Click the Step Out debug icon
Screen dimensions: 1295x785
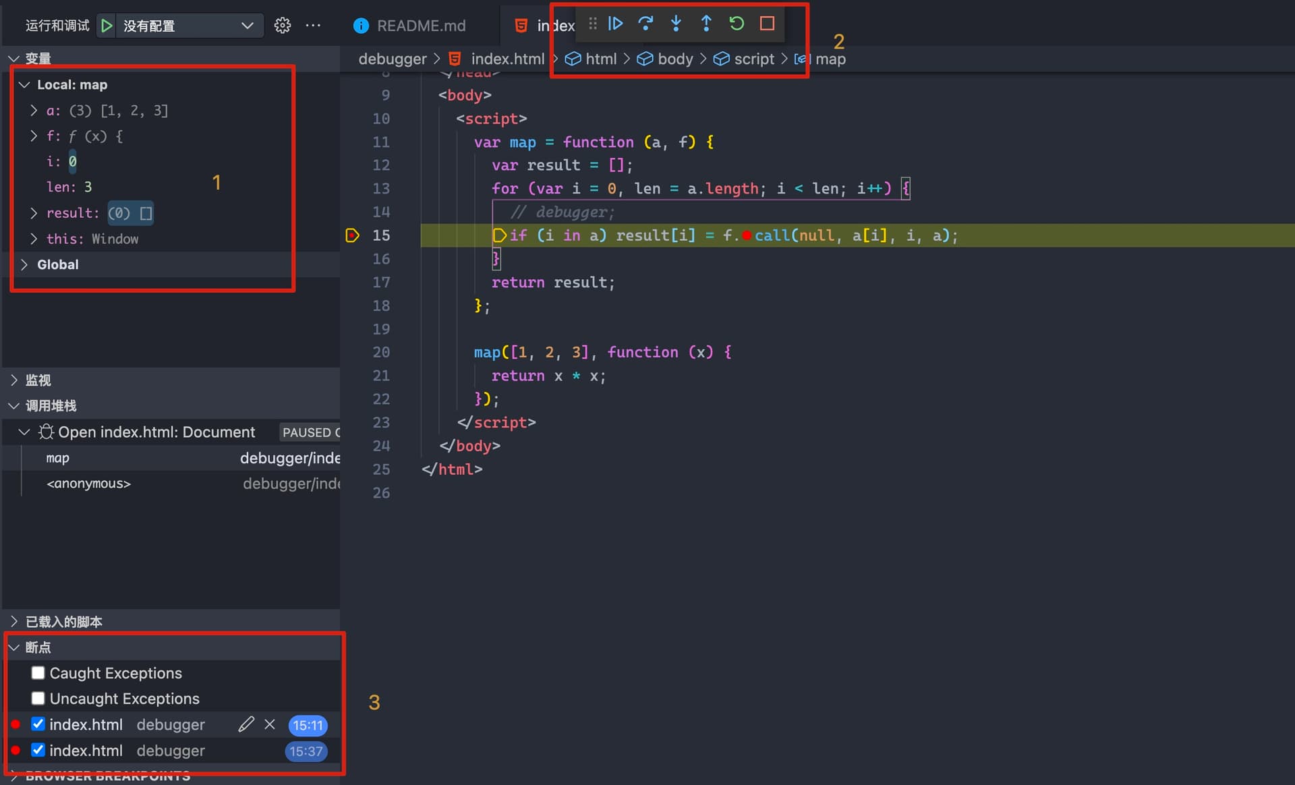[706, 24]
